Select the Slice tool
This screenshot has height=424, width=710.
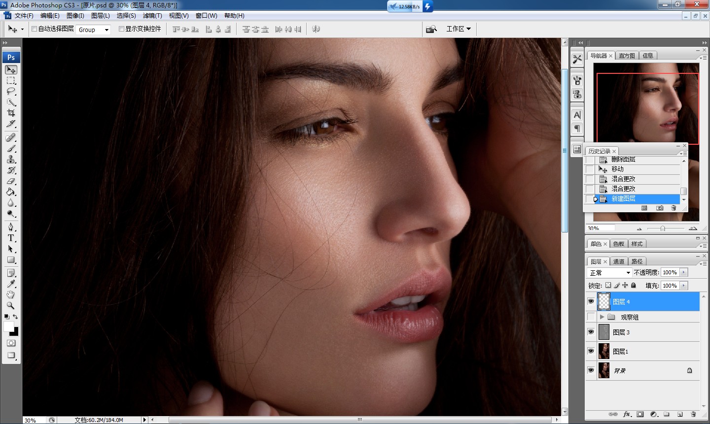11,124
